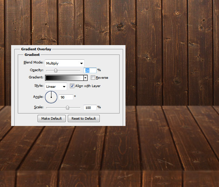Enable the Reverse checkbox
Screen dimensions: 219x187
click(93, 78)
